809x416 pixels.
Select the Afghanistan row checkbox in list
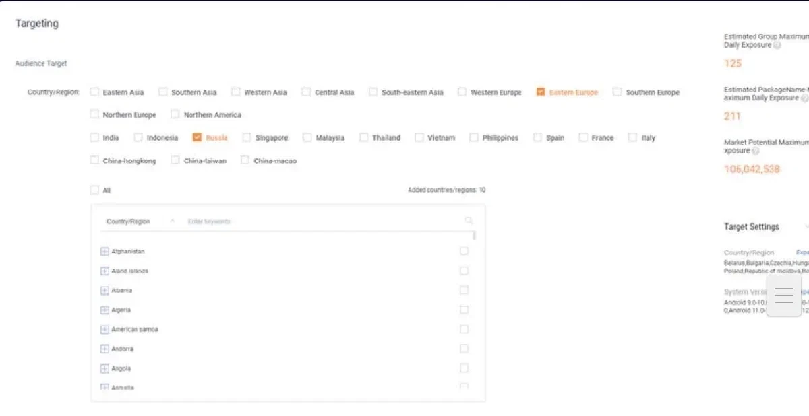[x=464, y=252]
